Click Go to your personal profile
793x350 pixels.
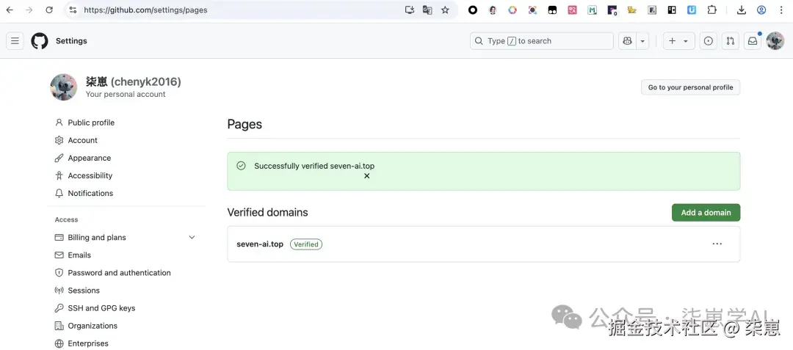690,87
